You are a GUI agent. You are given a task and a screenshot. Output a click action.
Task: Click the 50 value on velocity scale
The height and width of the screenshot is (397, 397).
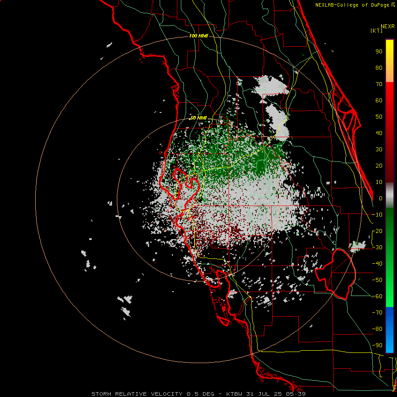click(x=379, y=117)
